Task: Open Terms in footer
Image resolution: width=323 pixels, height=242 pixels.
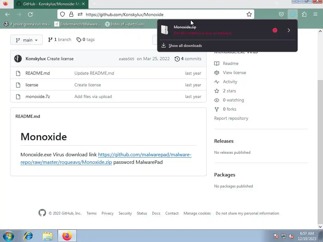Action: (x=91, y=213)
